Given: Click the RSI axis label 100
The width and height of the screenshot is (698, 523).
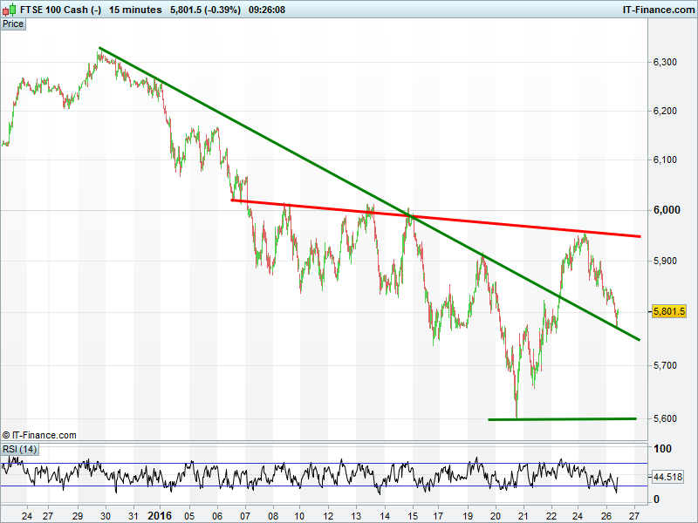Looking at the screenshot, I should 662,449.
